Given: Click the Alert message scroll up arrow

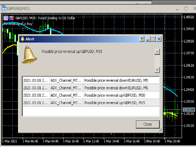Looking at the screenshot, I should (157, 52).
